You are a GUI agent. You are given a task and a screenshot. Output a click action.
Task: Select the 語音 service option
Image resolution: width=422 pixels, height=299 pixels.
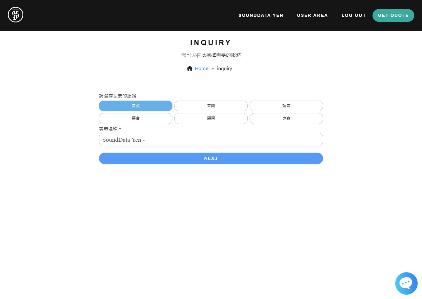click(286, 106)
